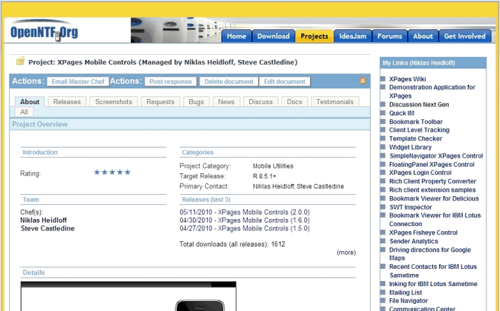Open the Widget Library link
Screen dimensions: 500x311
(x=410, y=147)
